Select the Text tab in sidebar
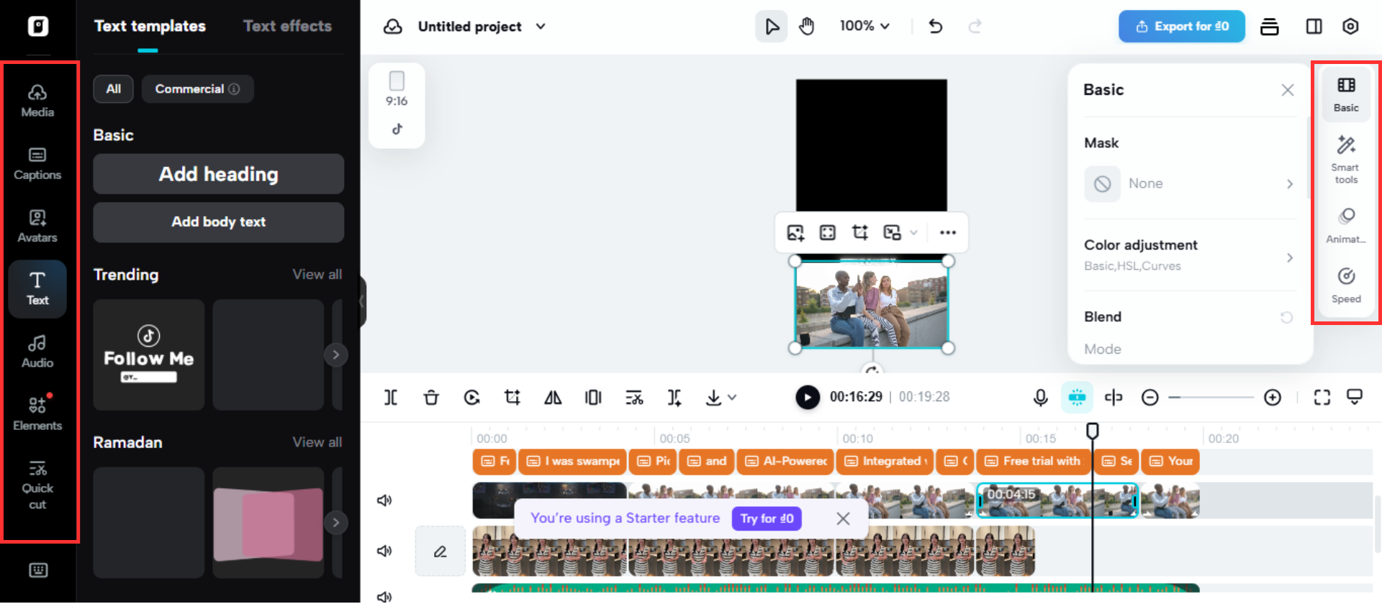 click(x=37, y=289)
